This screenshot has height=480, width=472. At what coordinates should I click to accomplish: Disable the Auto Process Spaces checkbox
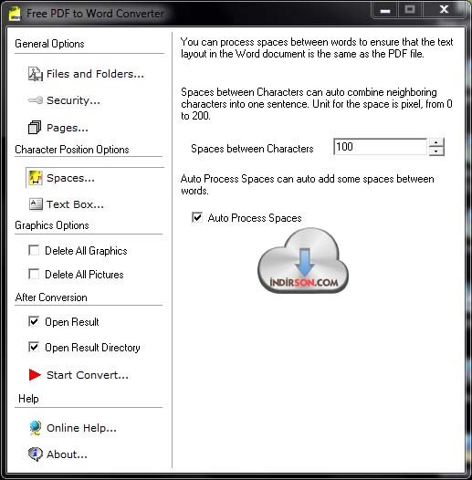pos(197,217)
